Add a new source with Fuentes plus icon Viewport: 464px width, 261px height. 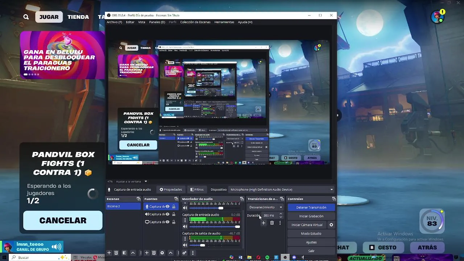[146, 253]
